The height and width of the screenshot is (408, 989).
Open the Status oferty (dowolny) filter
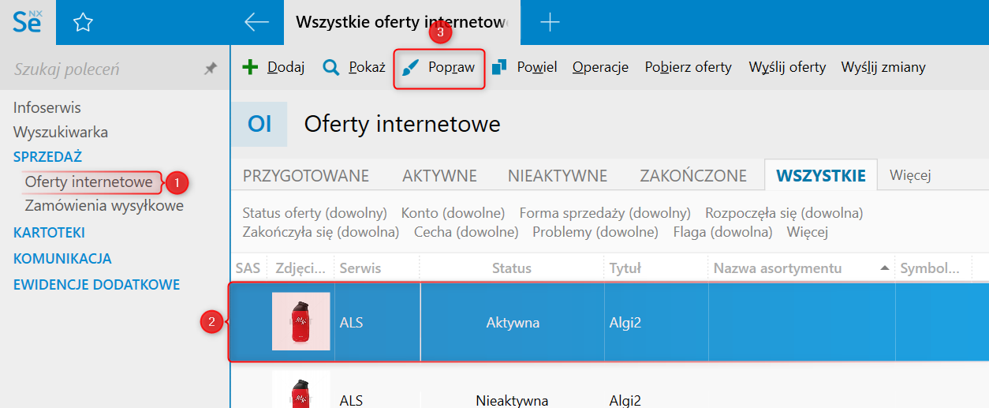pos(315,213)
